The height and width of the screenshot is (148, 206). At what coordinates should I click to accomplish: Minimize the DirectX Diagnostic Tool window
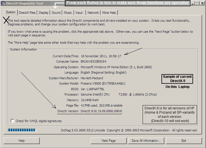click(x=192, y=3)
